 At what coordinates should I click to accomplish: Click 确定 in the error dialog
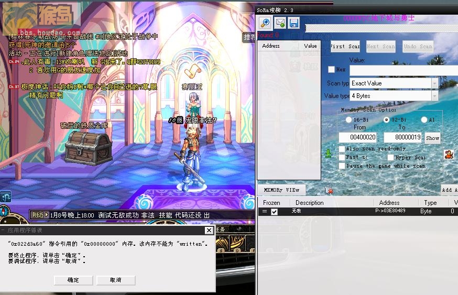coord(73,280)
